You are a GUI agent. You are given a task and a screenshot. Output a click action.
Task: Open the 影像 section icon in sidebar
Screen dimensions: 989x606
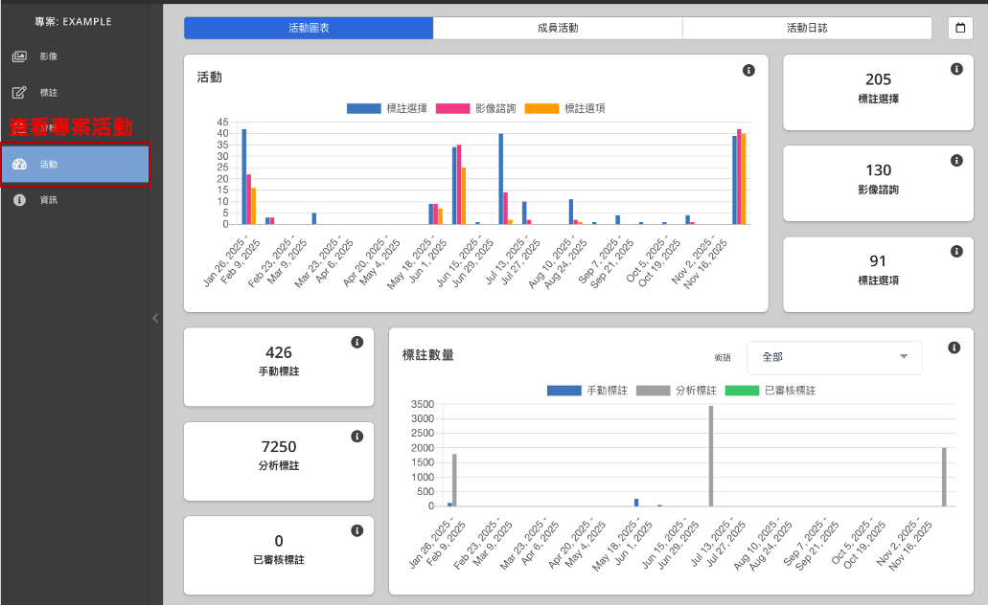tap(19, 56)
